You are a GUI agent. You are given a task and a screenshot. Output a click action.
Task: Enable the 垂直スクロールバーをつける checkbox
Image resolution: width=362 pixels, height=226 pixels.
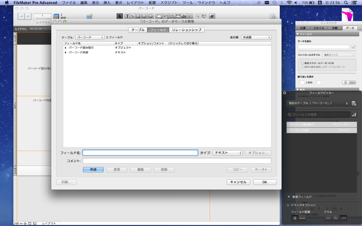302,63
